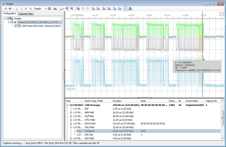Click the fourth chart icon after the redo arrow

click(x=109, y=9)
